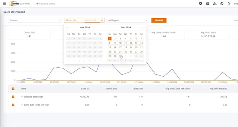Select December 31 in calendar
The height and width of the screenshot is (127, 238).
(120, 56)
